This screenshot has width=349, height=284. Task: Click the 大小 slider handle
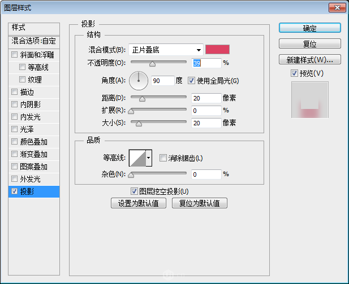[139, 124]
